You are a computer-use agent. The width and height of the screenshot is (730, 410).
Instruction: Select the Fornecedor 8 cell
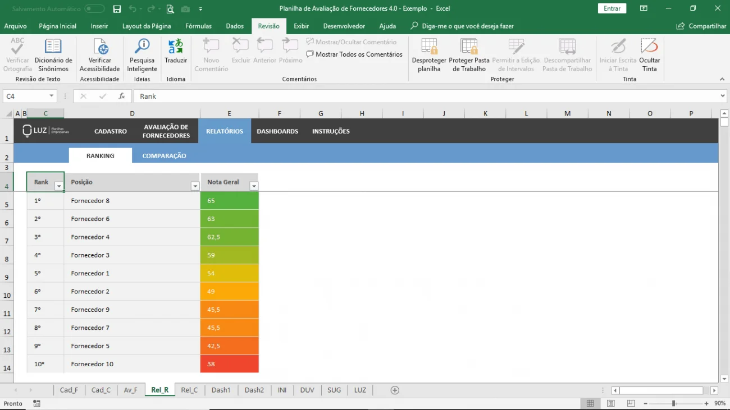132,201
